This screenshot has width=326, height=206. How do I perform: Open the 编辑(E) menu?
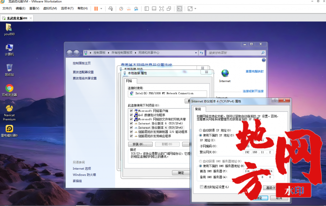coord(20,8)
